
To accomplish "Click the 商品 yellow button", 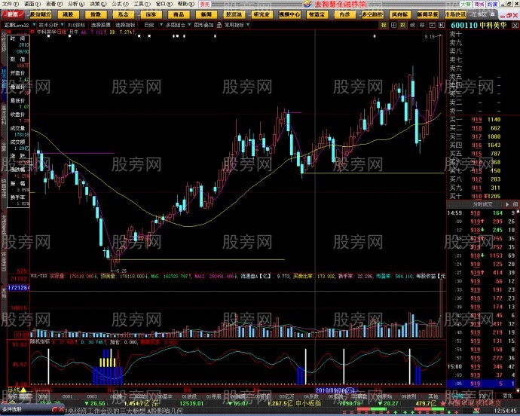I will point(179,14).
